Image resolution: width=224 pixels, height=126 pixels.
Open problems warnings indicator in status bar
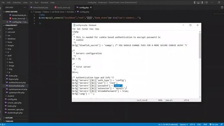tap(3, 125)
